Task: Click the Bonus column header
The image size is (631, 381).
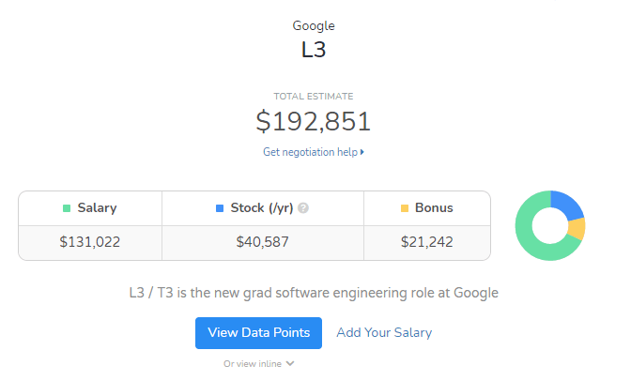Action: click(x=427, y=208)
